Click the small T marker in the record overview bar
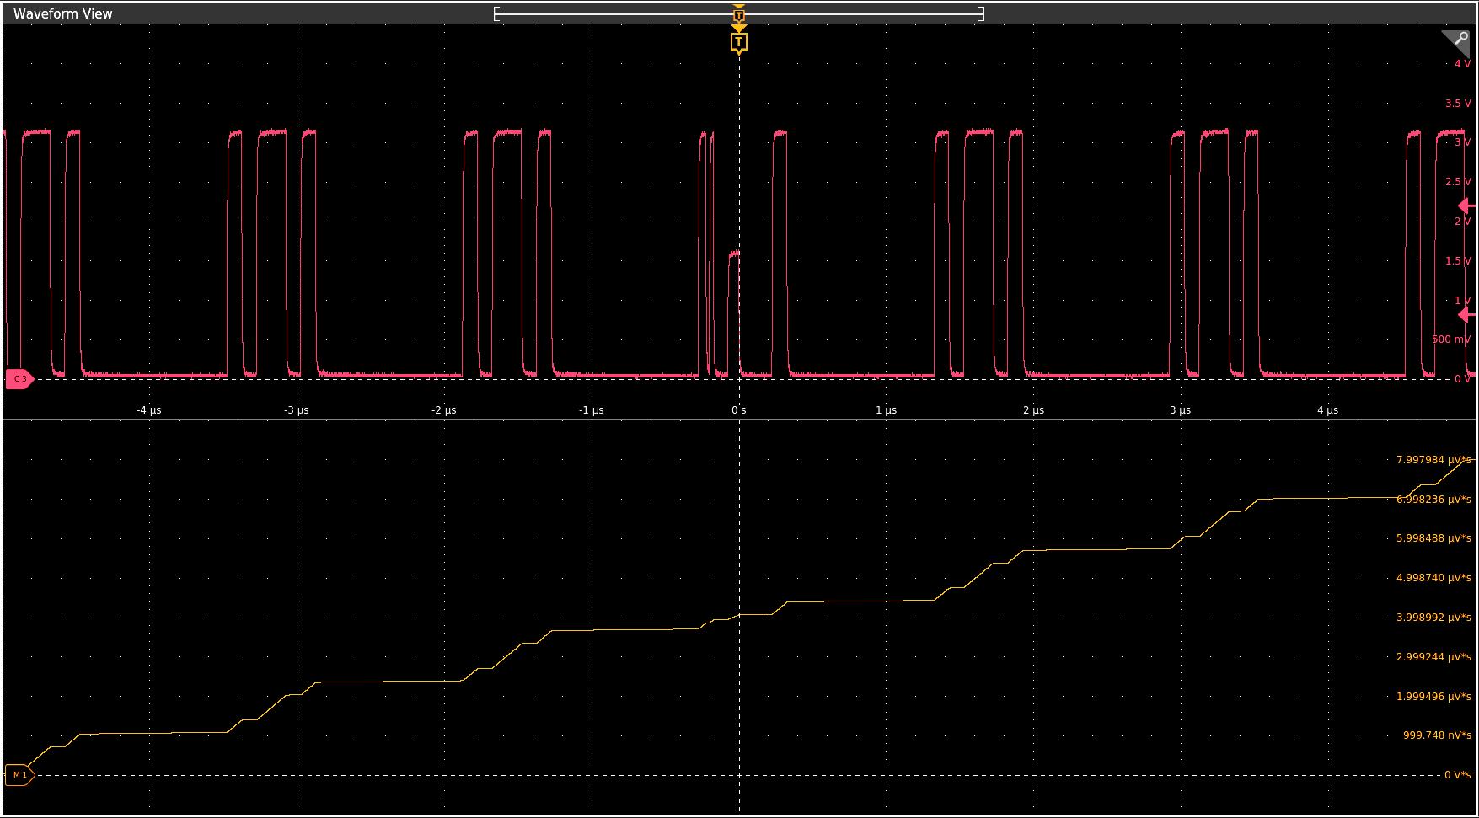Image resolution: width=1479 pixels, height=818 pixels. pyautogui.click(x=739, y=15)
